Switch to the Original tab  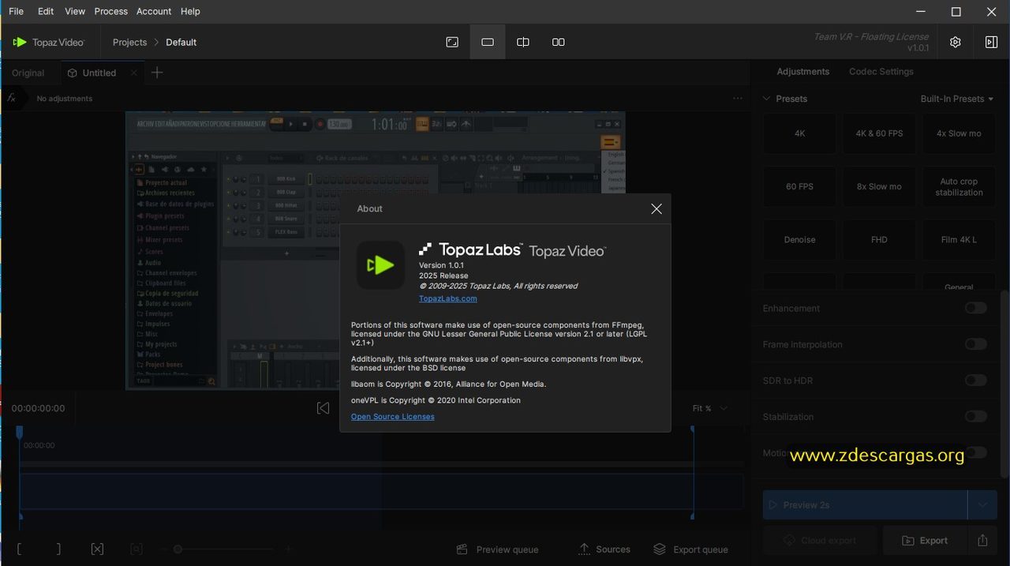pos(28,73)
